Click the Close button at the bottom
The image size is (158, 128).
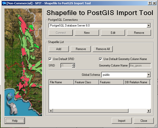coord(144,121)
